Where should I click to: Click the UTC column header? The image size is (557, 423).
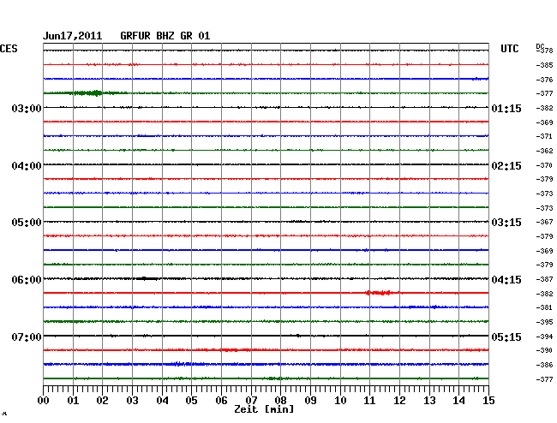coord(509,49)
